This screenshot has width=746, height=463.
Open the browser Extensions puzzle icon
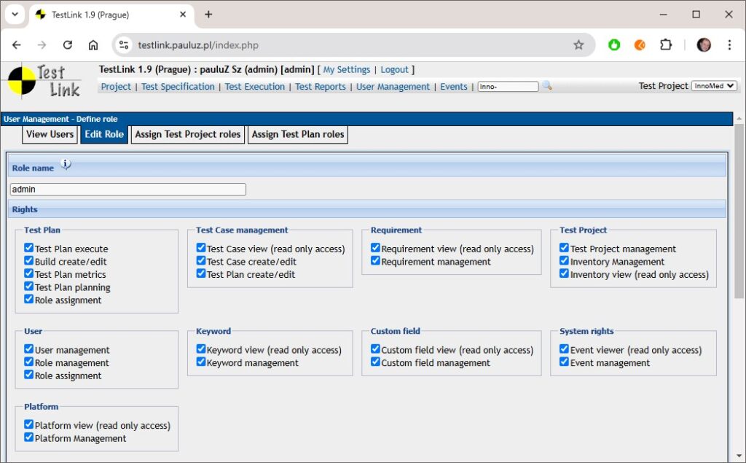665,45
